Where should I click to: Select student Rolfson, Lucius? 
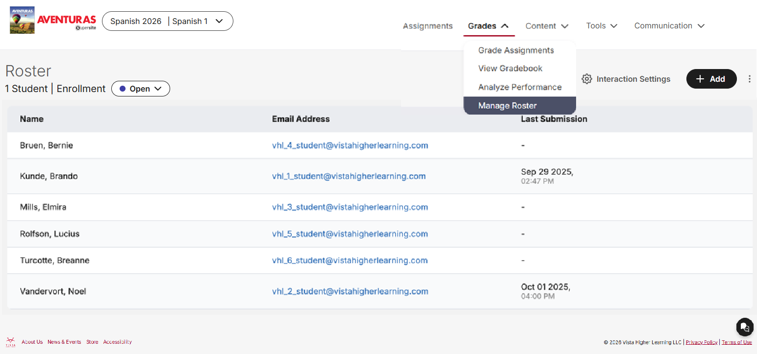tap(50, 234)
